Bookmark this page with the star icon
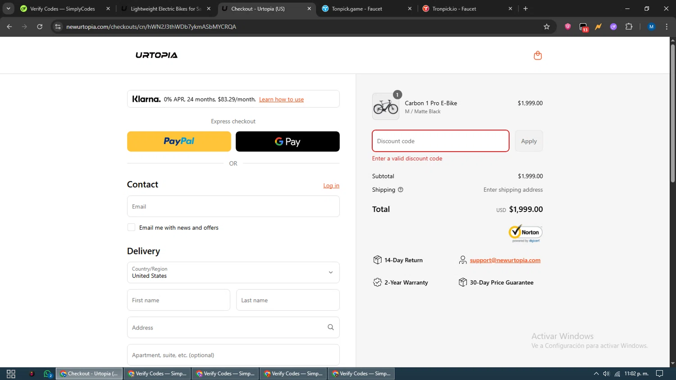Viewport: 676px width, 380px height. pos(547,27)
